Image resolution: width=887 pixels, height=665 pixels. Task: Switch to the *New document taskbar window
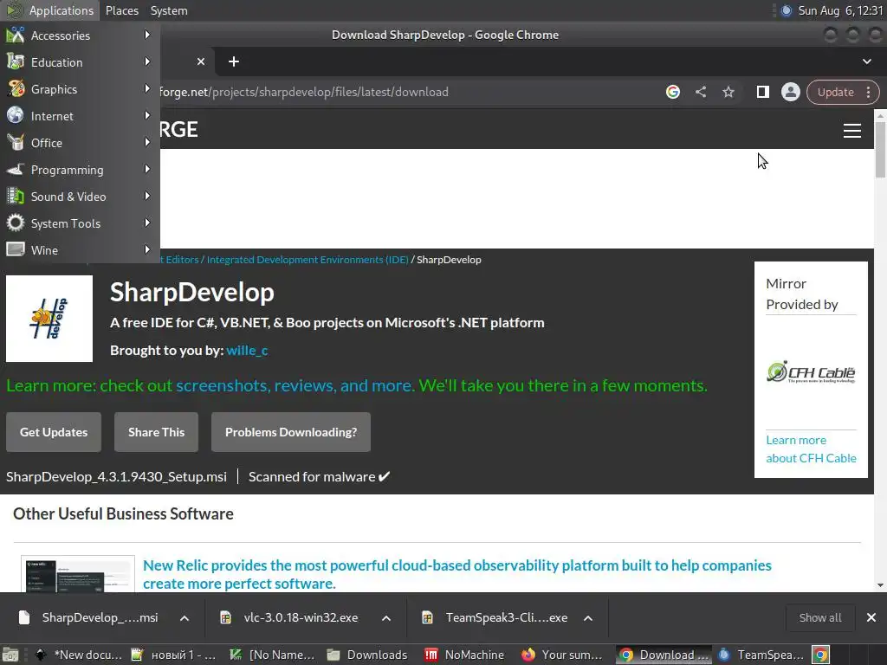point(78,655)
